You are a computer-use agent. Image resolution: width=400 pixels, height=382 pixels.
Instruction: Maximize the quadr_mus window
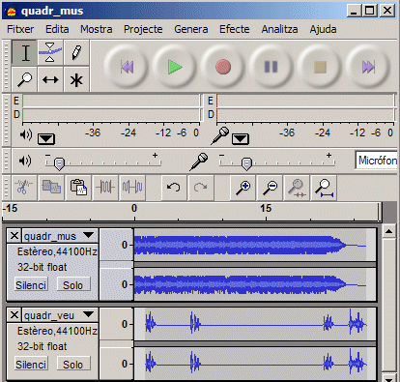[x=370, y=11]
